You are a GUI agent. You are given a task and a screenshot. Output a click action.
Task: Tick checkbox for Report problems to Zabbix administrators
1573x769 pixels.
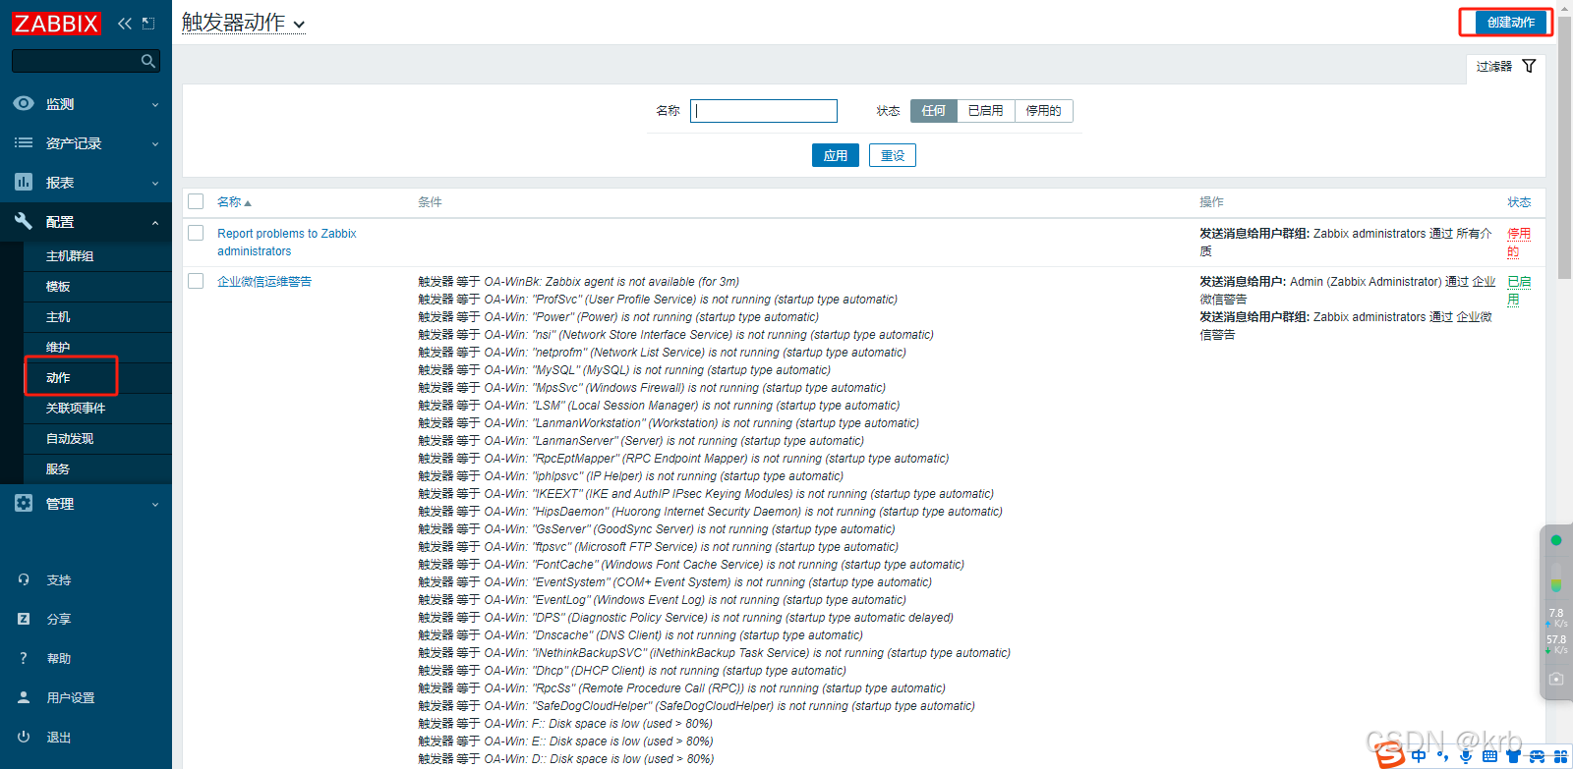(196, 233)
